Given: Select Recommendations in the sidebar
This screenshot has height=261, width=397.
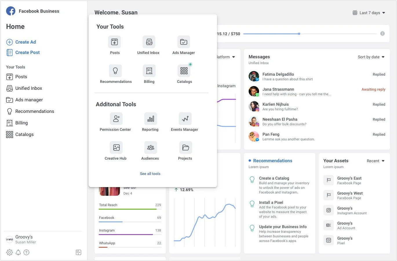Looking at the screenshot, I should [x=30, y=111].
